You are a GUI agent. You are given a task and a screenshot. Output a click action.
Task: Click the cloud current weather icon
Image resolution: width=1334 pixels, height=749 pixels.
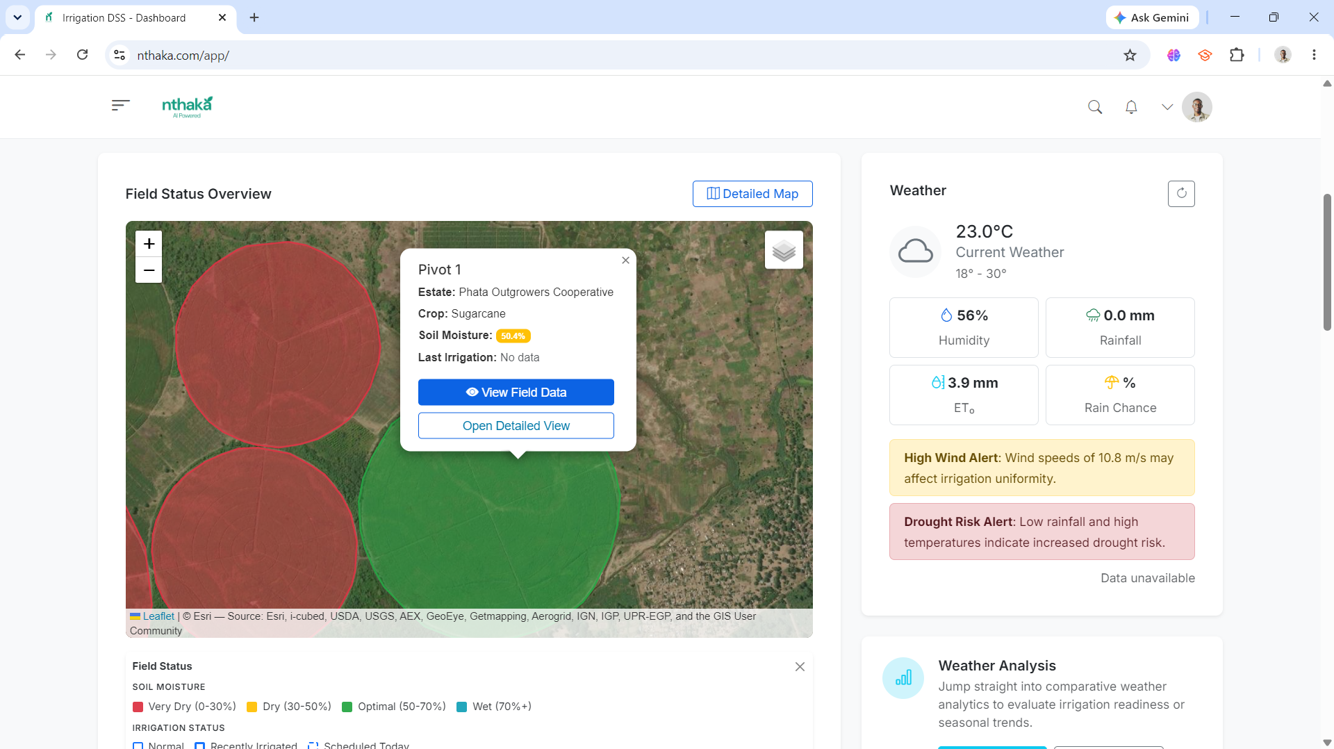pyautogui.click(x=916, y=252)
